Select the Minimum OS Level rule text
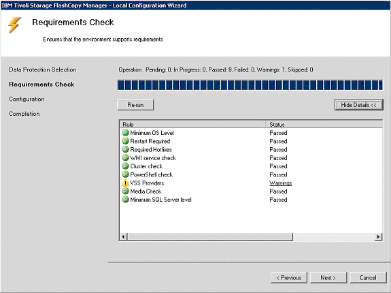 [x=152, y=133]
